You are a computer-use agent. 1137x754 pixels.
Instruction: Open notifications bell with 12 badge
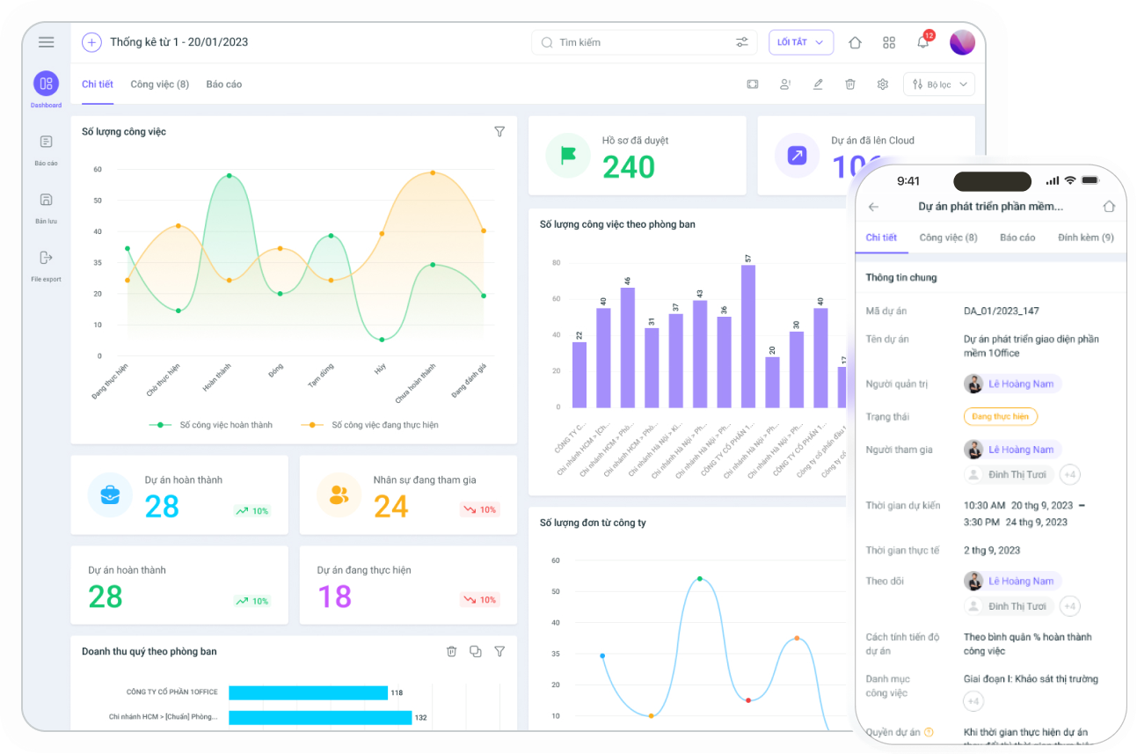pos(922,42)
